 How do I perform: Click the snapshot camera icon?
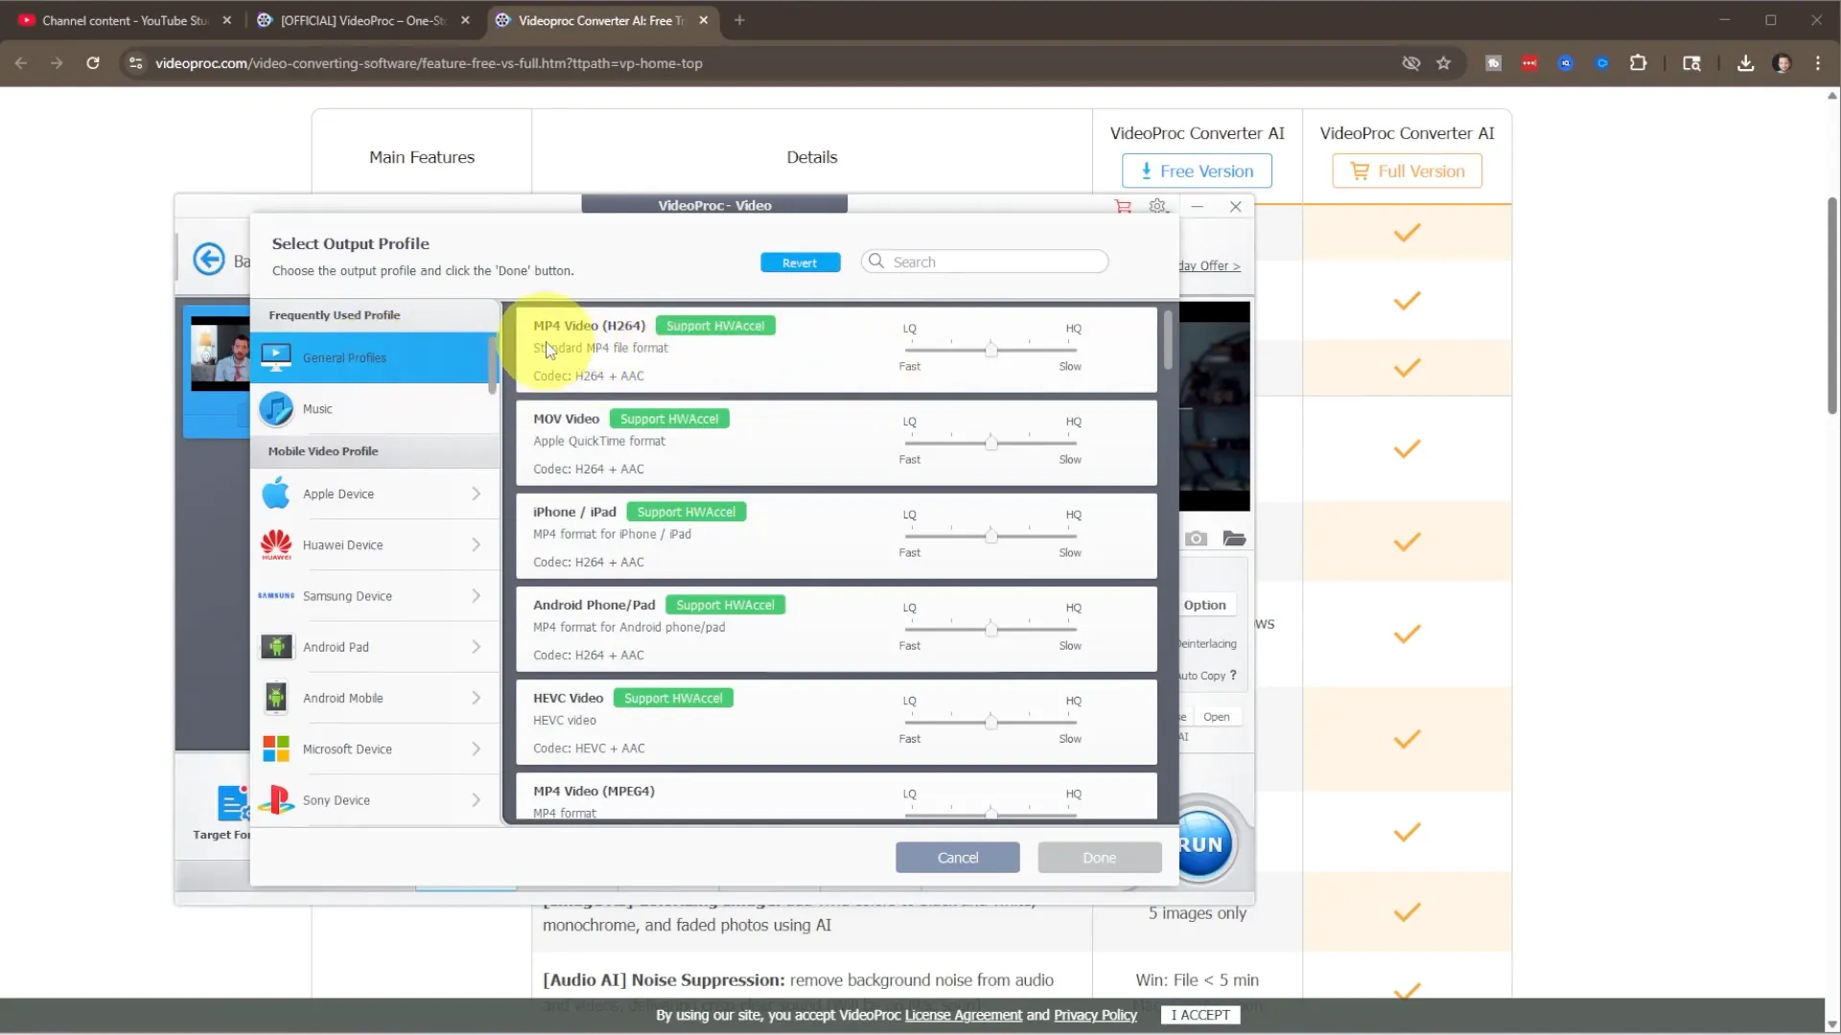tap(1196, 539)
